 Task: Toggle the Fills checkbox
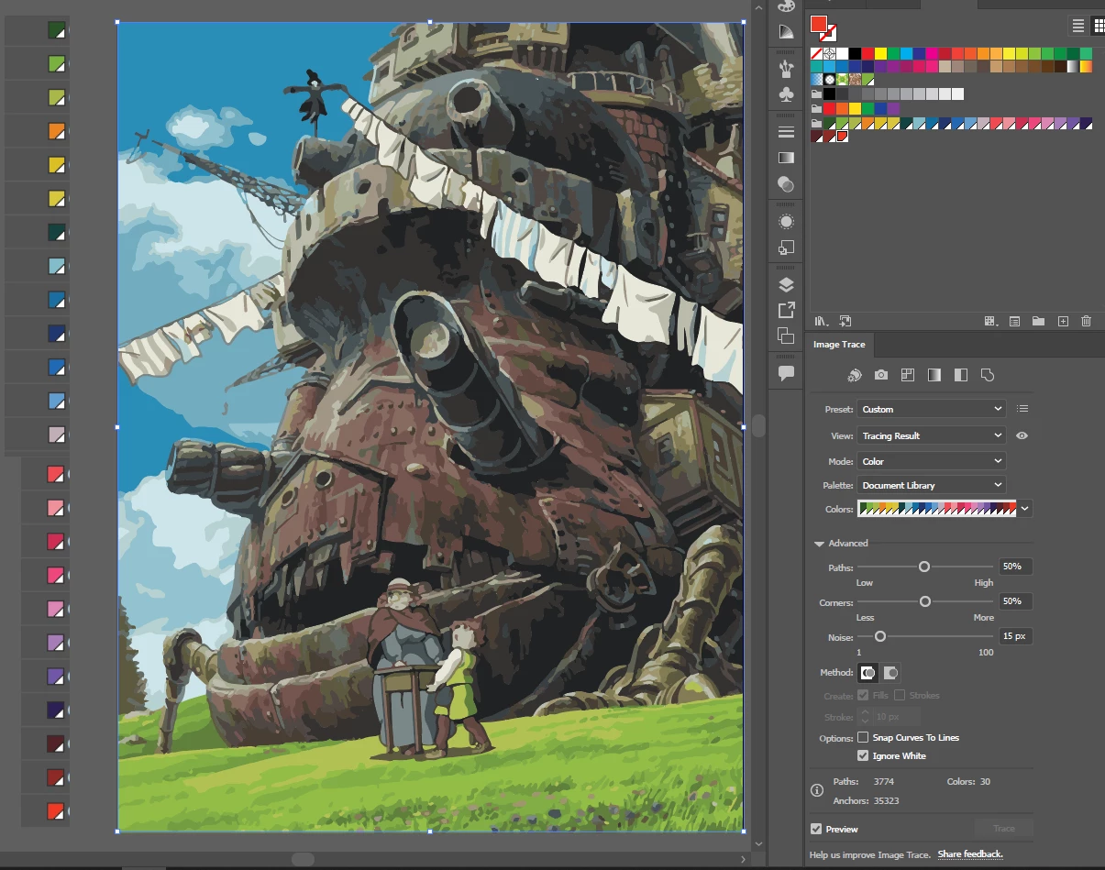click(x=863, y=695)
